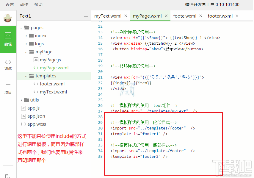Close the myText.wxml tab
Viewport: 254px width, 178px height.
click(126, 16)
